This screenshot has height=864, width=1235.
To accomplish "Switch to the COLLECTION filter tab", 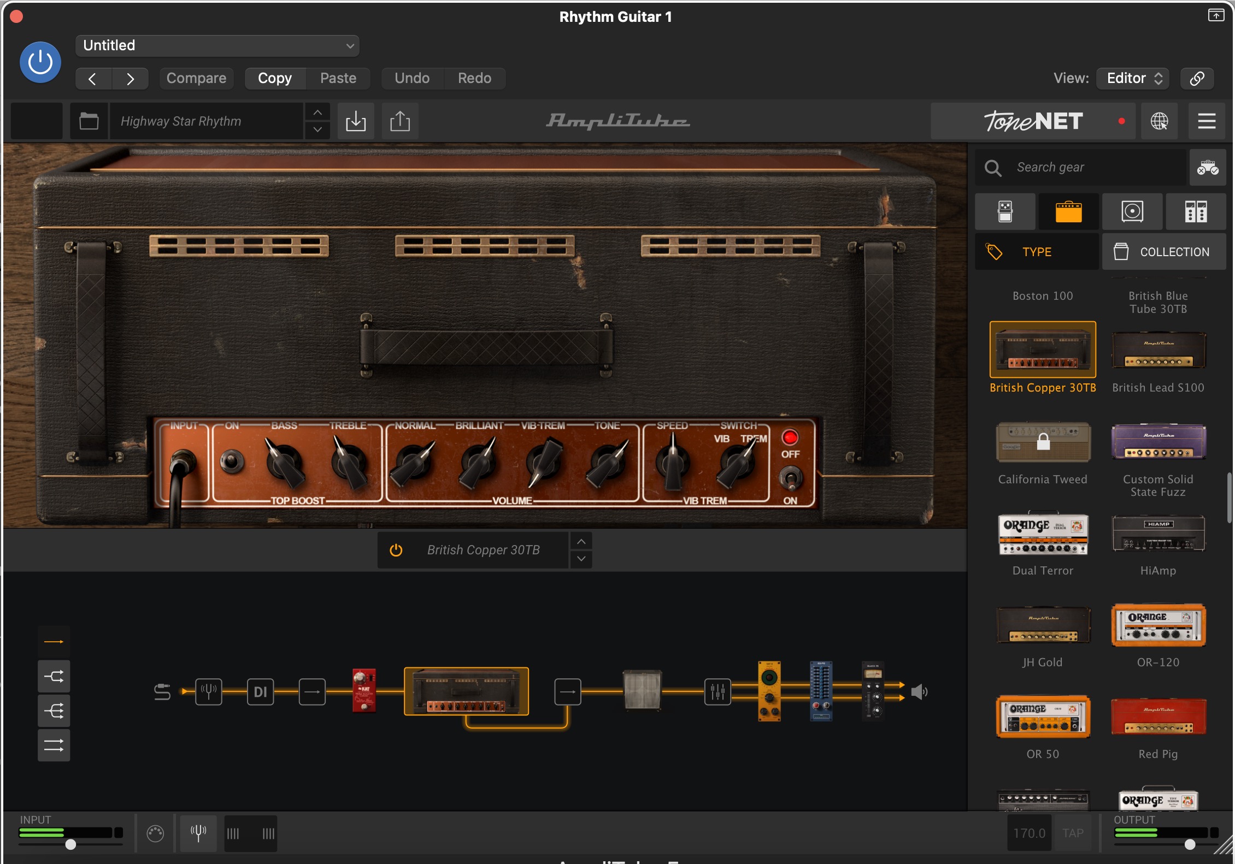I will (1164, 252).
